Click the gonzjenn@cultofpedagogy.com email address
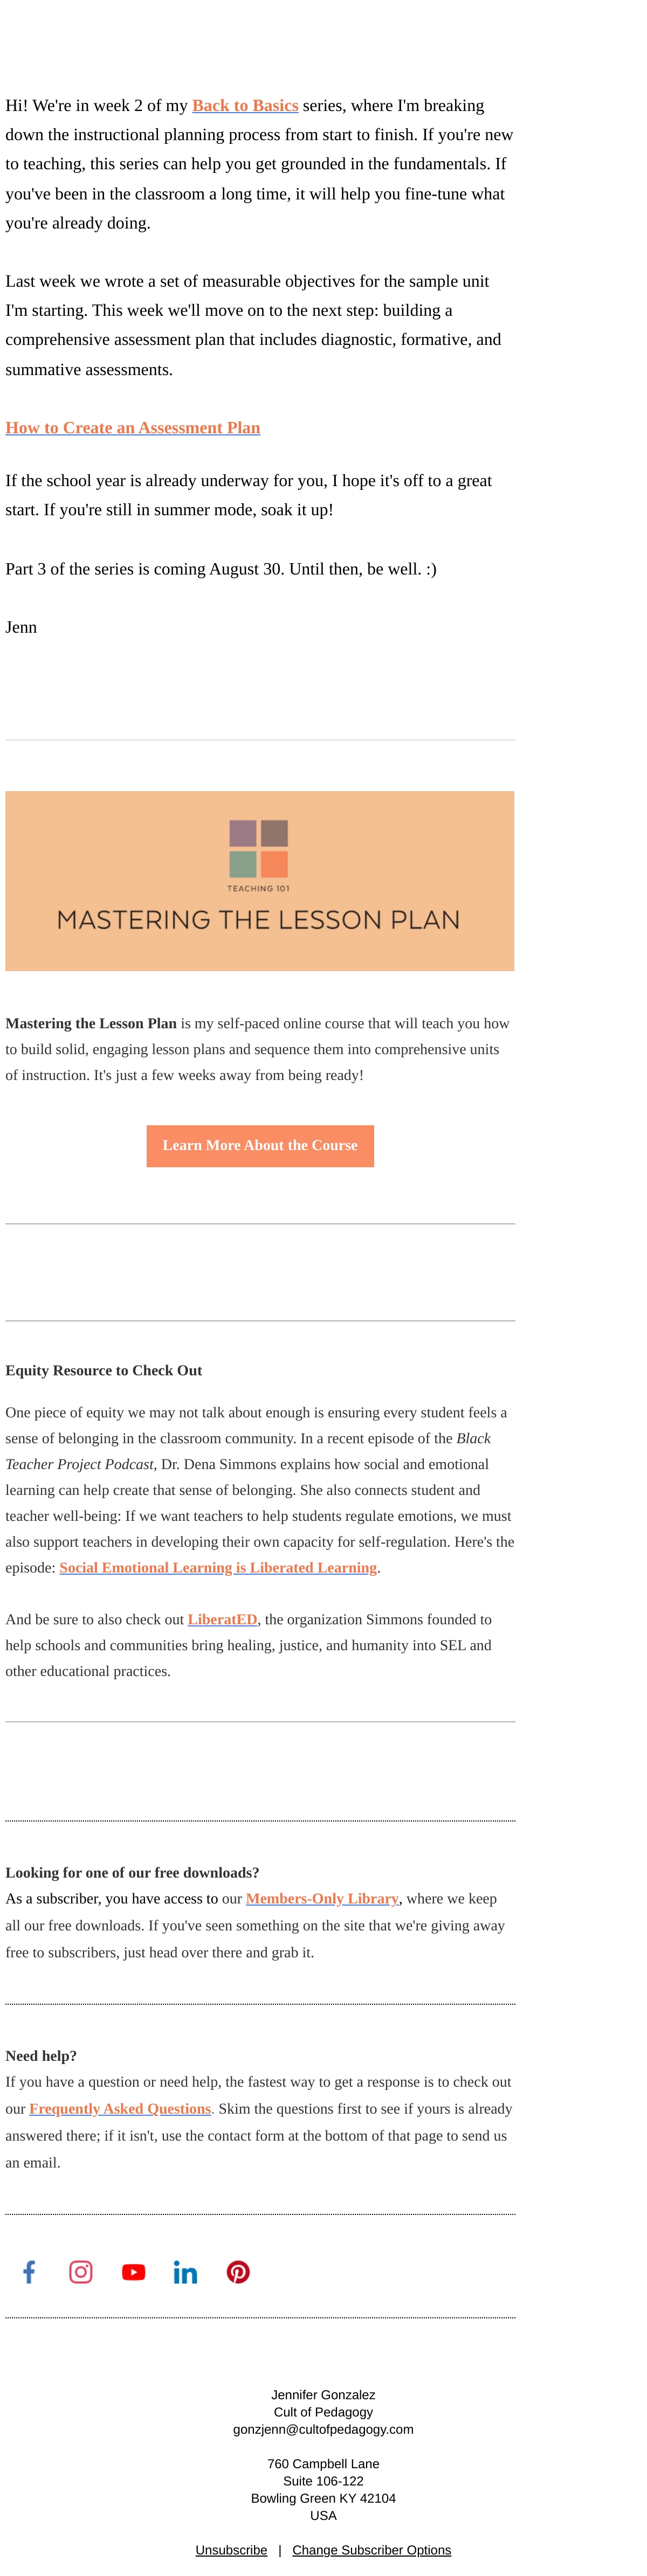Screen dimensions: 647x2576 pos(323,2428)
